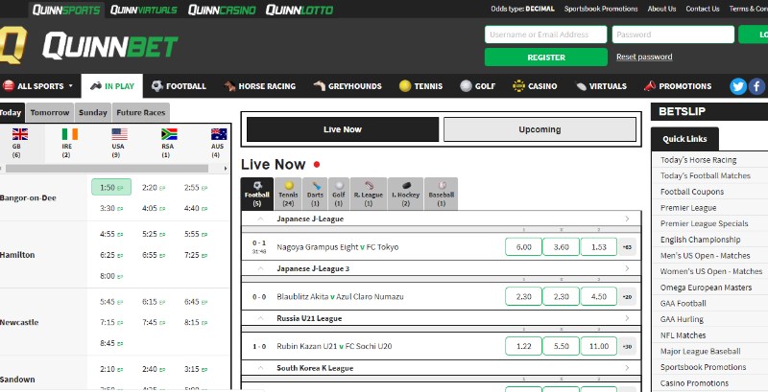Change the Odds type DECIMAL setting

[x=522, y=9]
